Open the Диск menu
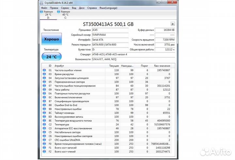Screen dimensions: 235x160 82,8
